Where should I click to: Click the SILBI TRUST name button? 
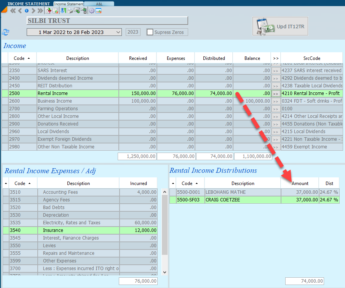click(x=107, y=21)
